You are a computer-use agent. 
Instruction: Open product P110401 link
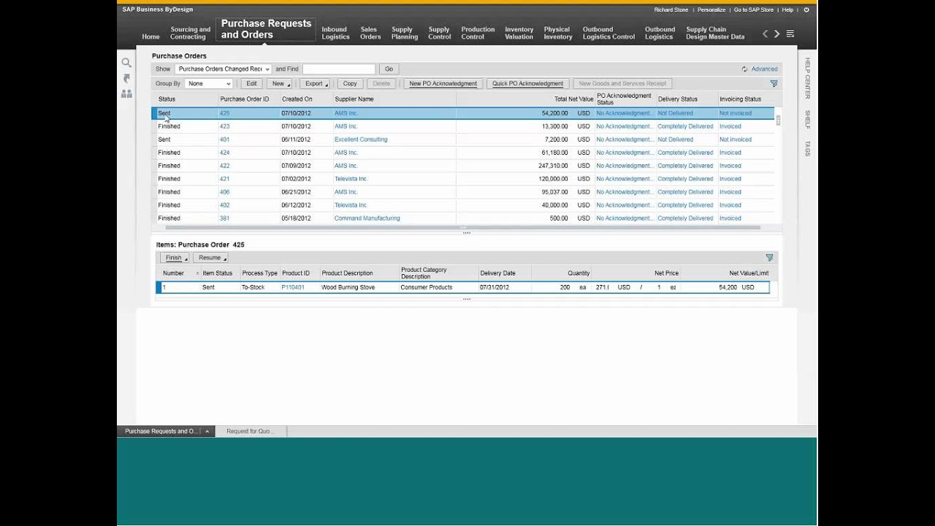(293, 288)
